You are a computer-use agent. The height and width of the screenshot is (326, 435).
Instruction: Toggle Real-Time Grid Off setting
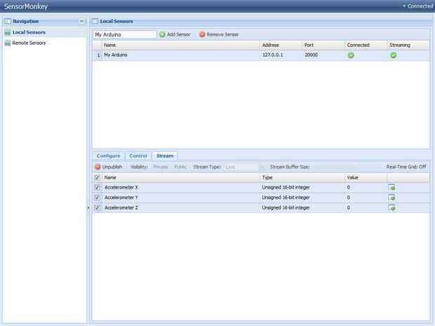406,167
